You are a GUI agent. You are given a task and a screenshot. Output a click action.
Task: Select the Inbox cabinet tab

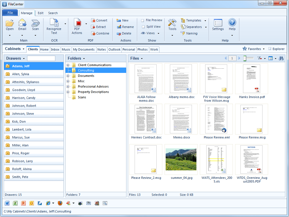pos(55,49)
